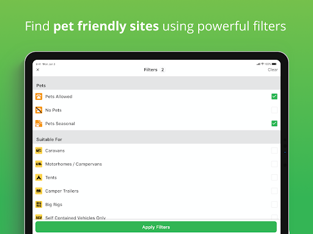Click the No Pets crossed-out icon

click(39, 110)
